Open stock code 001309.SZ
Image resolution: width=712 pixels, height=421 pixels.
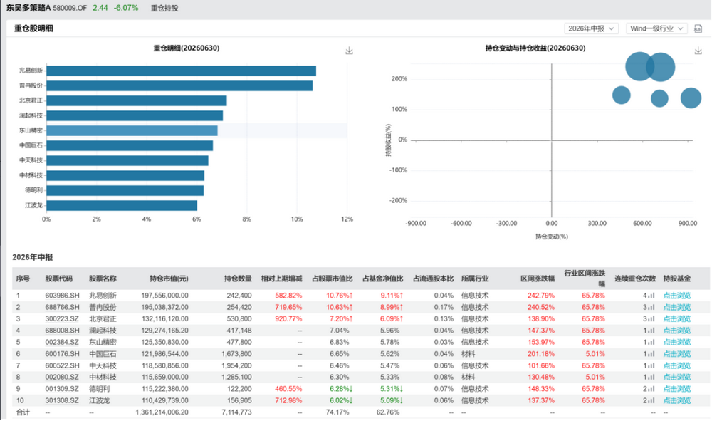click(x=62, y=389)
